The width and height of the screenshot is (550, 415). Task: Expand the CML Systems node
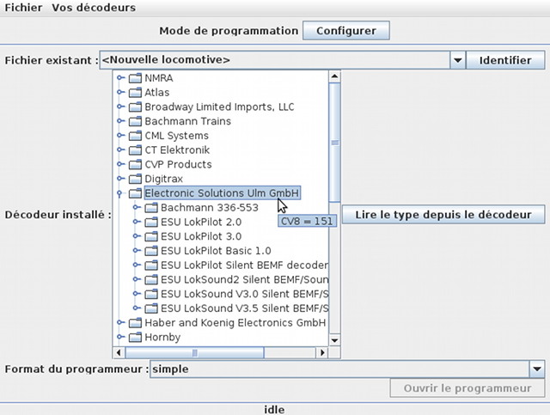point(120,136)
